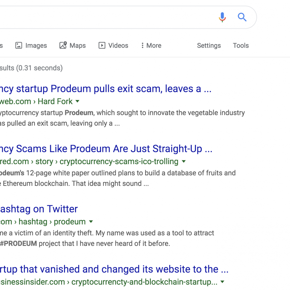
Task: Click the Maps tab pin icon
Action: click(x=63, y=45)
